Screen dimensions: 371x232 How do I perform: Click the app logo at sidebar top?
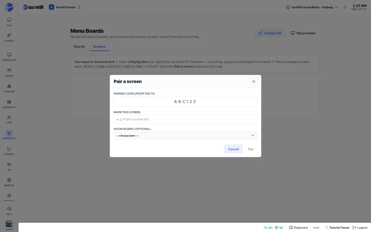9,7
